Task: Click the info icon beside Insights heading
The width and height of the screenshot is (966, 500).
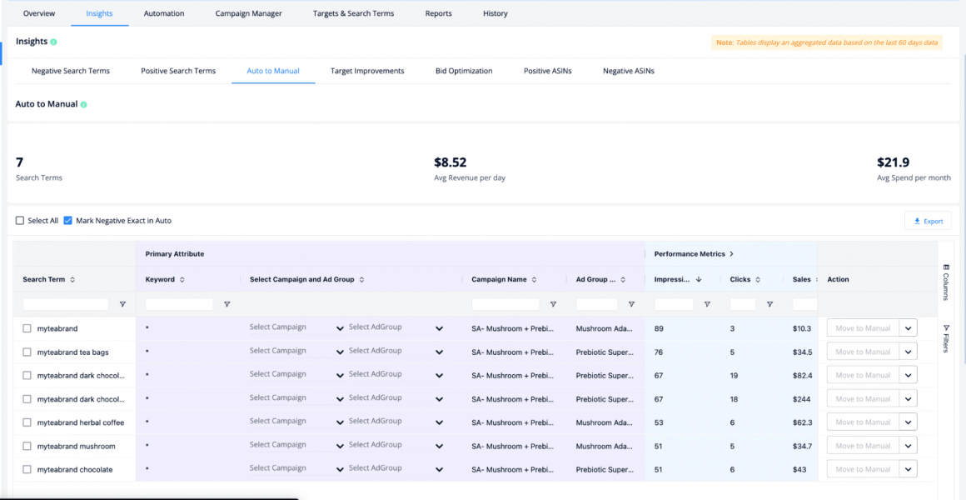Action: click(56, 41)
